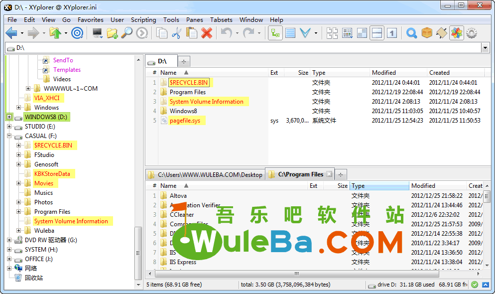The image size is (495, 294).
Task: Close the C:\Program Files tab
Action: click(329, 174)
